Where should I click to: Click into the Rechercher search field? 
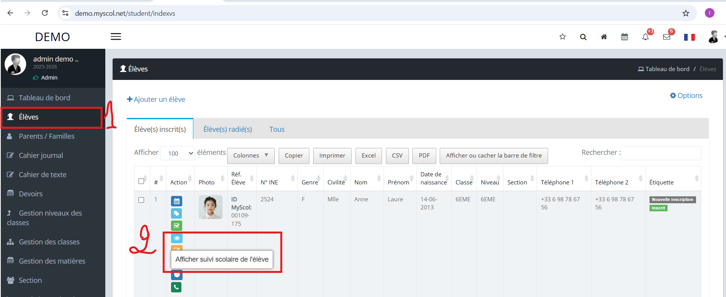661,153
